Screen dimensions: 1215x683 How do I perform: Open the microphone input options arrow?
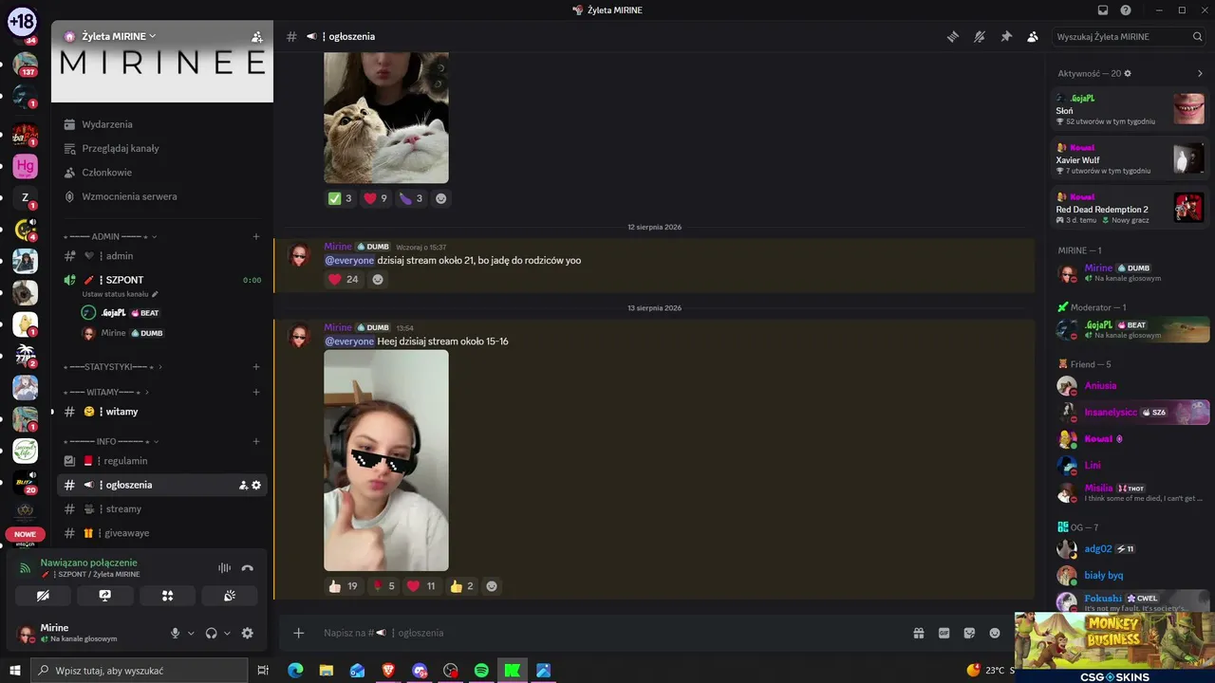tap(191, 633)
